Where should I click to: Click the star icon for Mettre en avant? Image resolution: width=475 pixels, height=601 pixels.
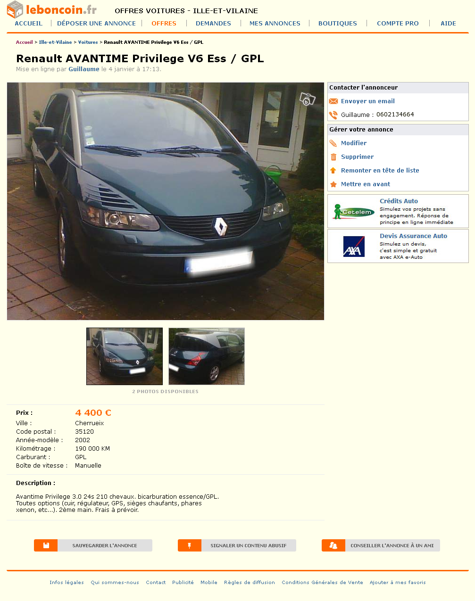click(x=333, y=184)
